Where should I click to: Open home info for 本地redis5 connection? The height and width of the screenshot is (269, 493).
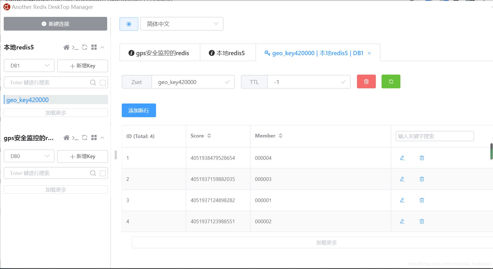pos(66,47)
